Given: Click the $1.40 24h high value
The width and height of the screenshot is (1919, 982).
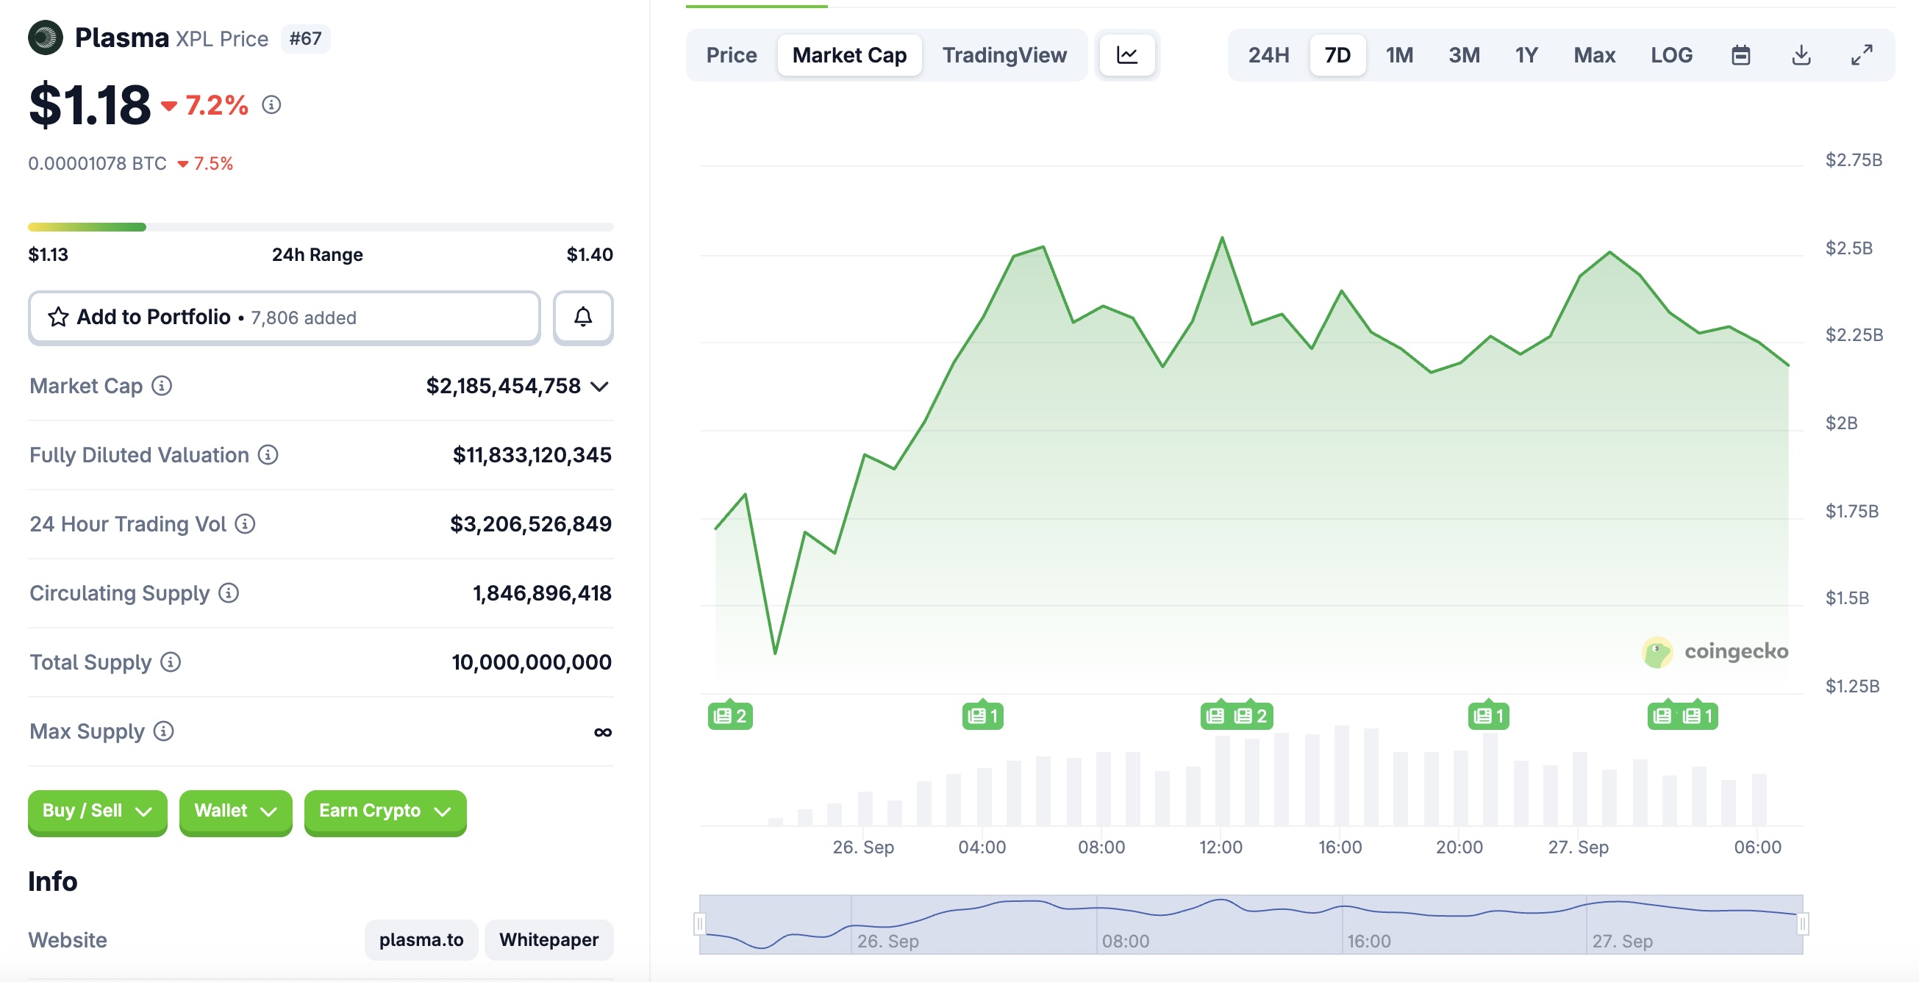Looking at the screenshot, I should pyautogui.click(x=589, y=254).
